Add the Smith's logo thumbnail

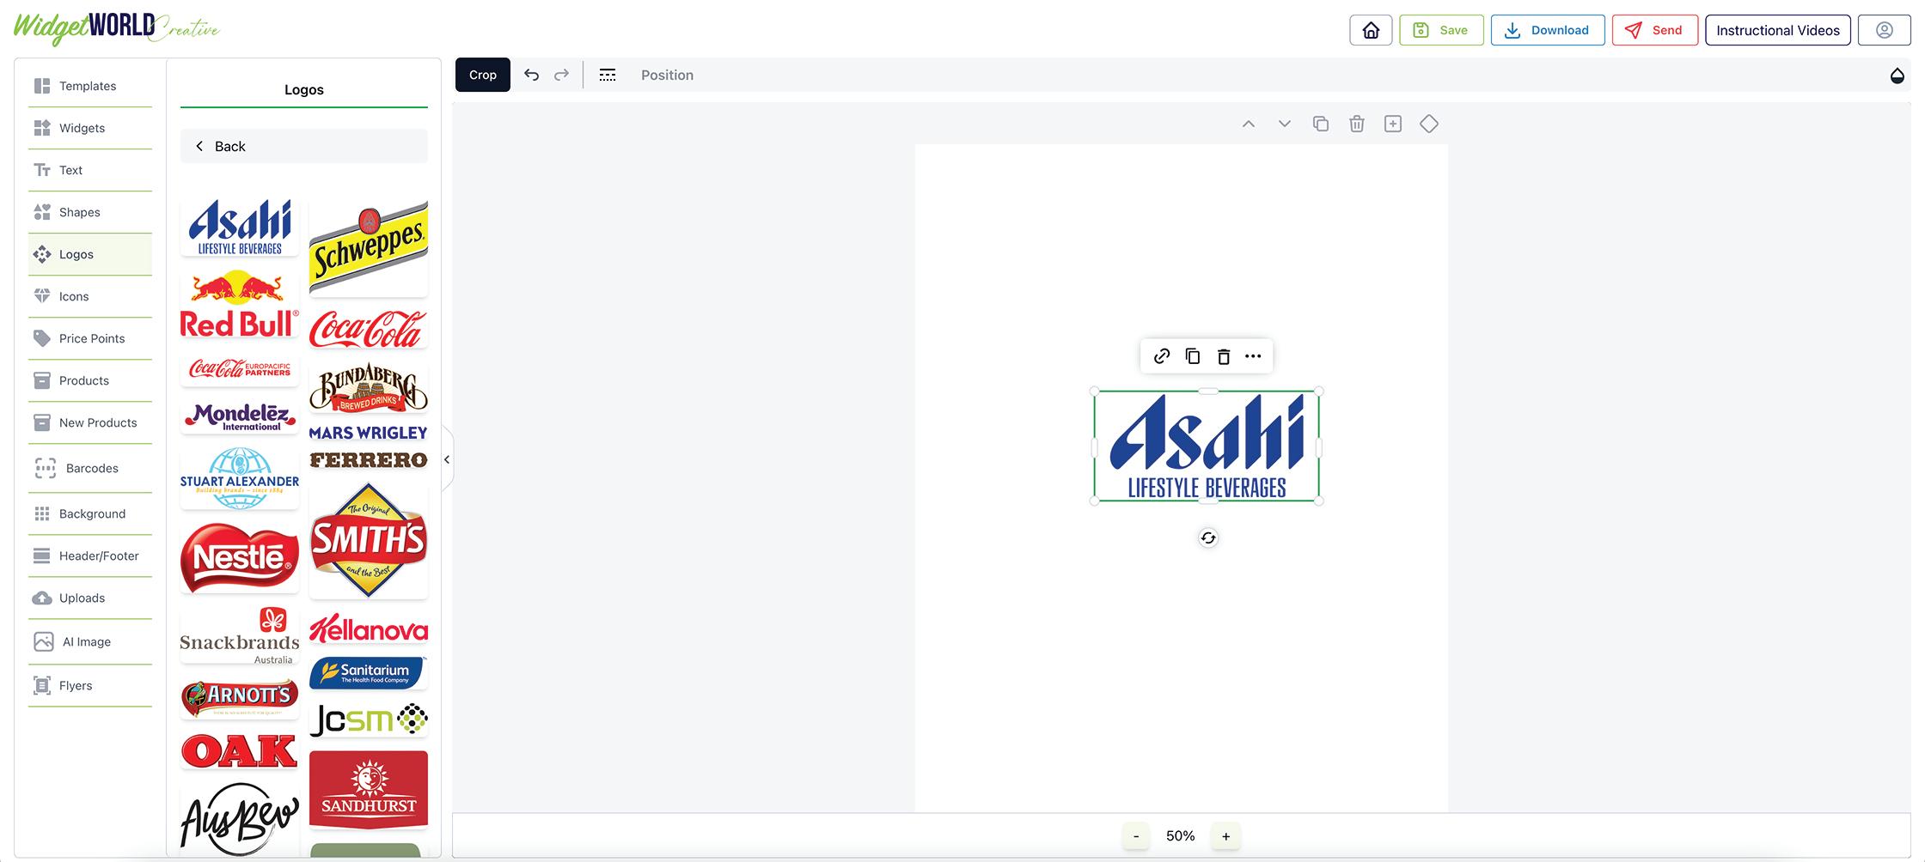click(369, 540)
